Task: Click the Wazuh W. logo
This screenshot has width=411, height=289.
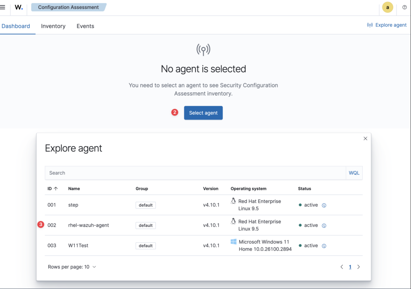Action: 18,7
